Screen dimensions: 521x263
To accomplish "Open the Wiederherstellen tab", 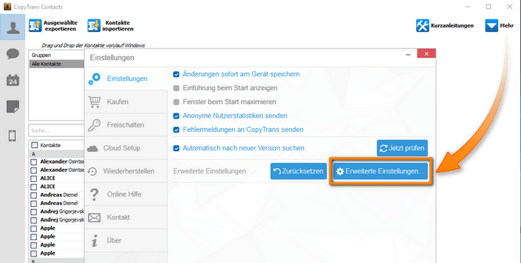I will point(126,171).
